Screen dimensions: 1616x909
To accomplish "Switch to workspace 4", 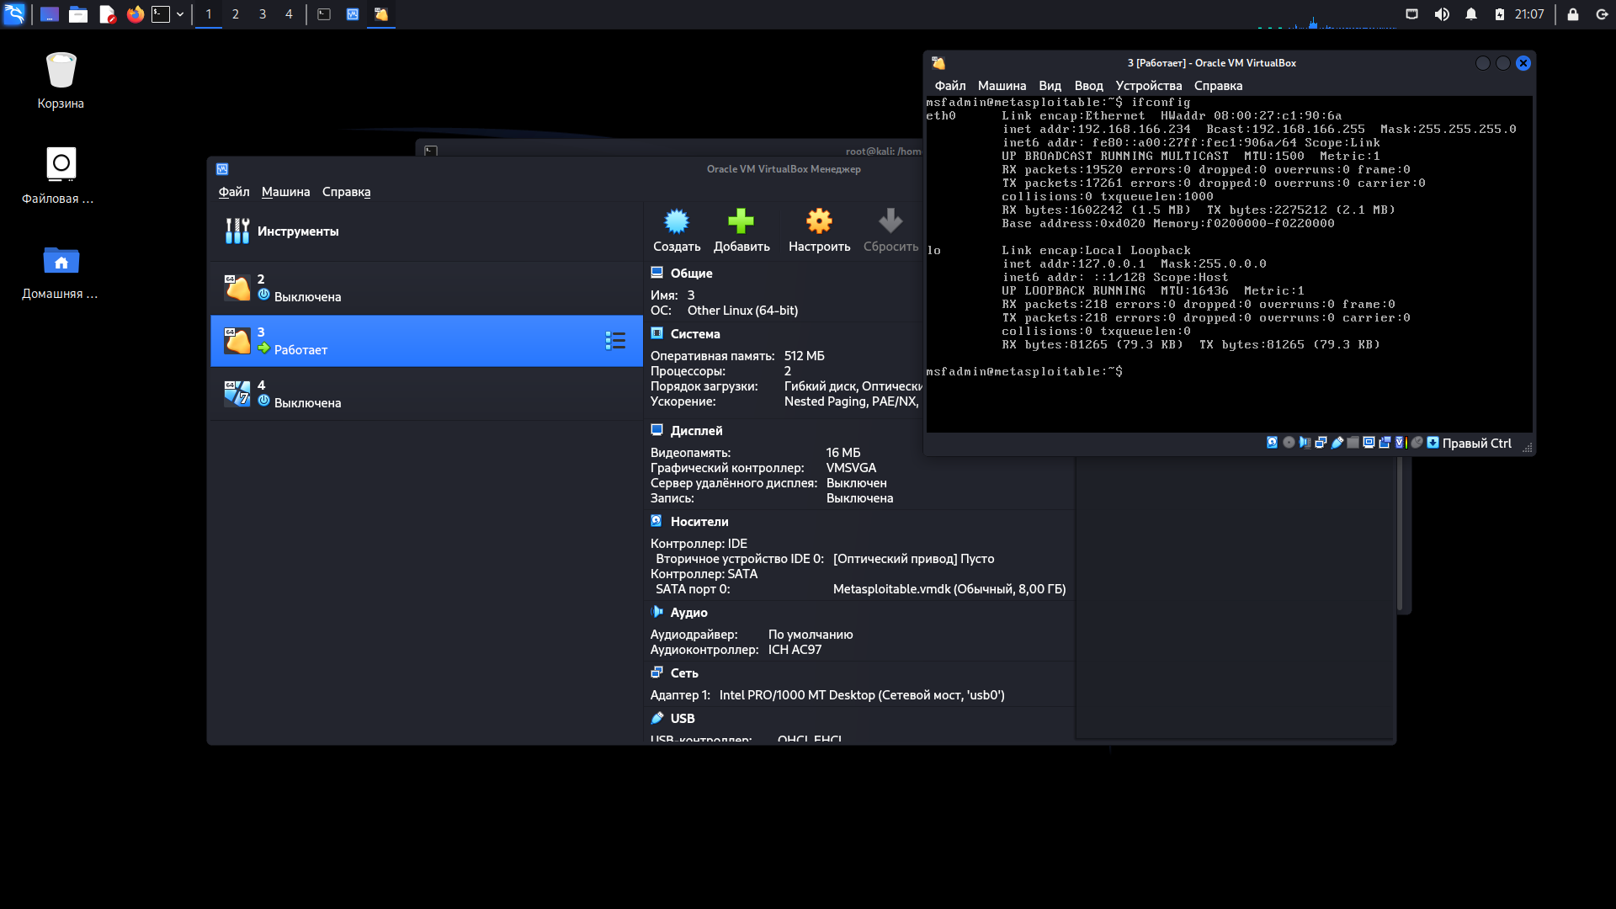I will 289,14.
